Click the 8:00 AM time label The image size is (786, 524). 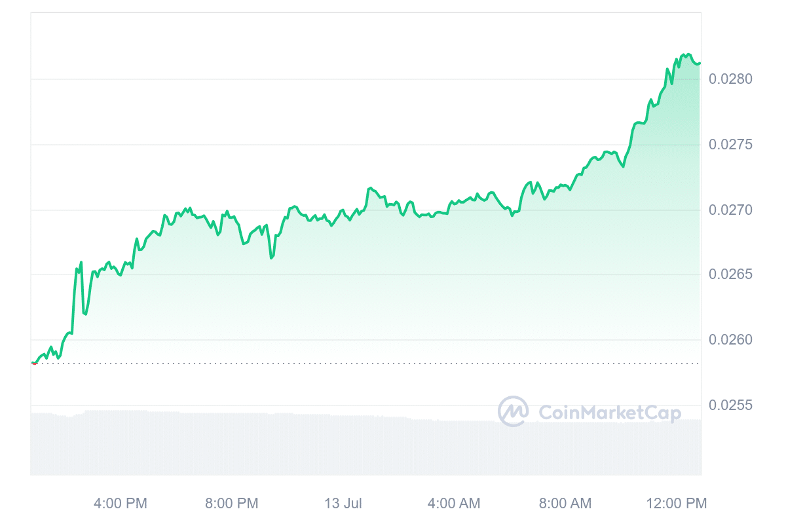(565, 503)
